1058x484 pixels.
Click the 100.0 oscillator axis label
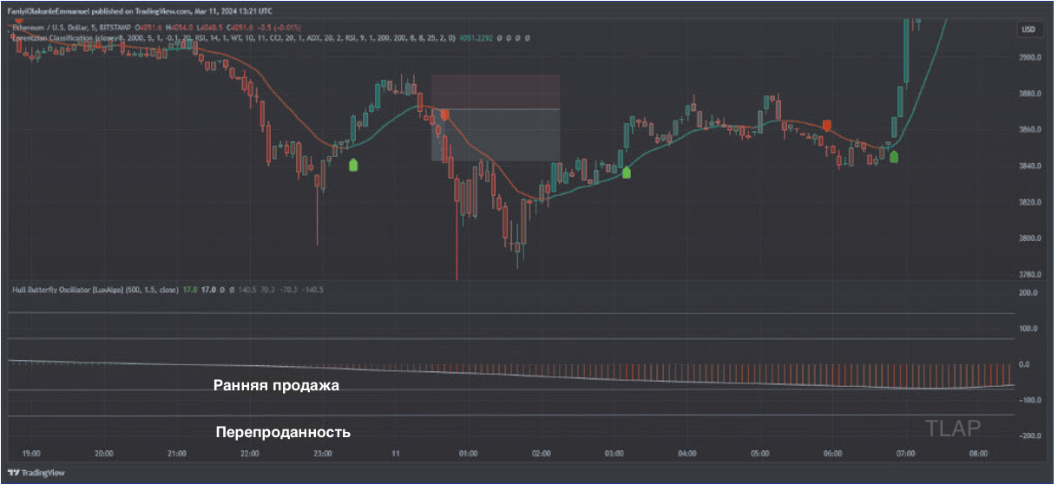(1029, 329)
